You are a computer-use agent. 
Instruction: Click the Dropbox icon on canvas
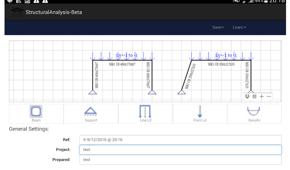pyautogui.click(x=247, y=96)
